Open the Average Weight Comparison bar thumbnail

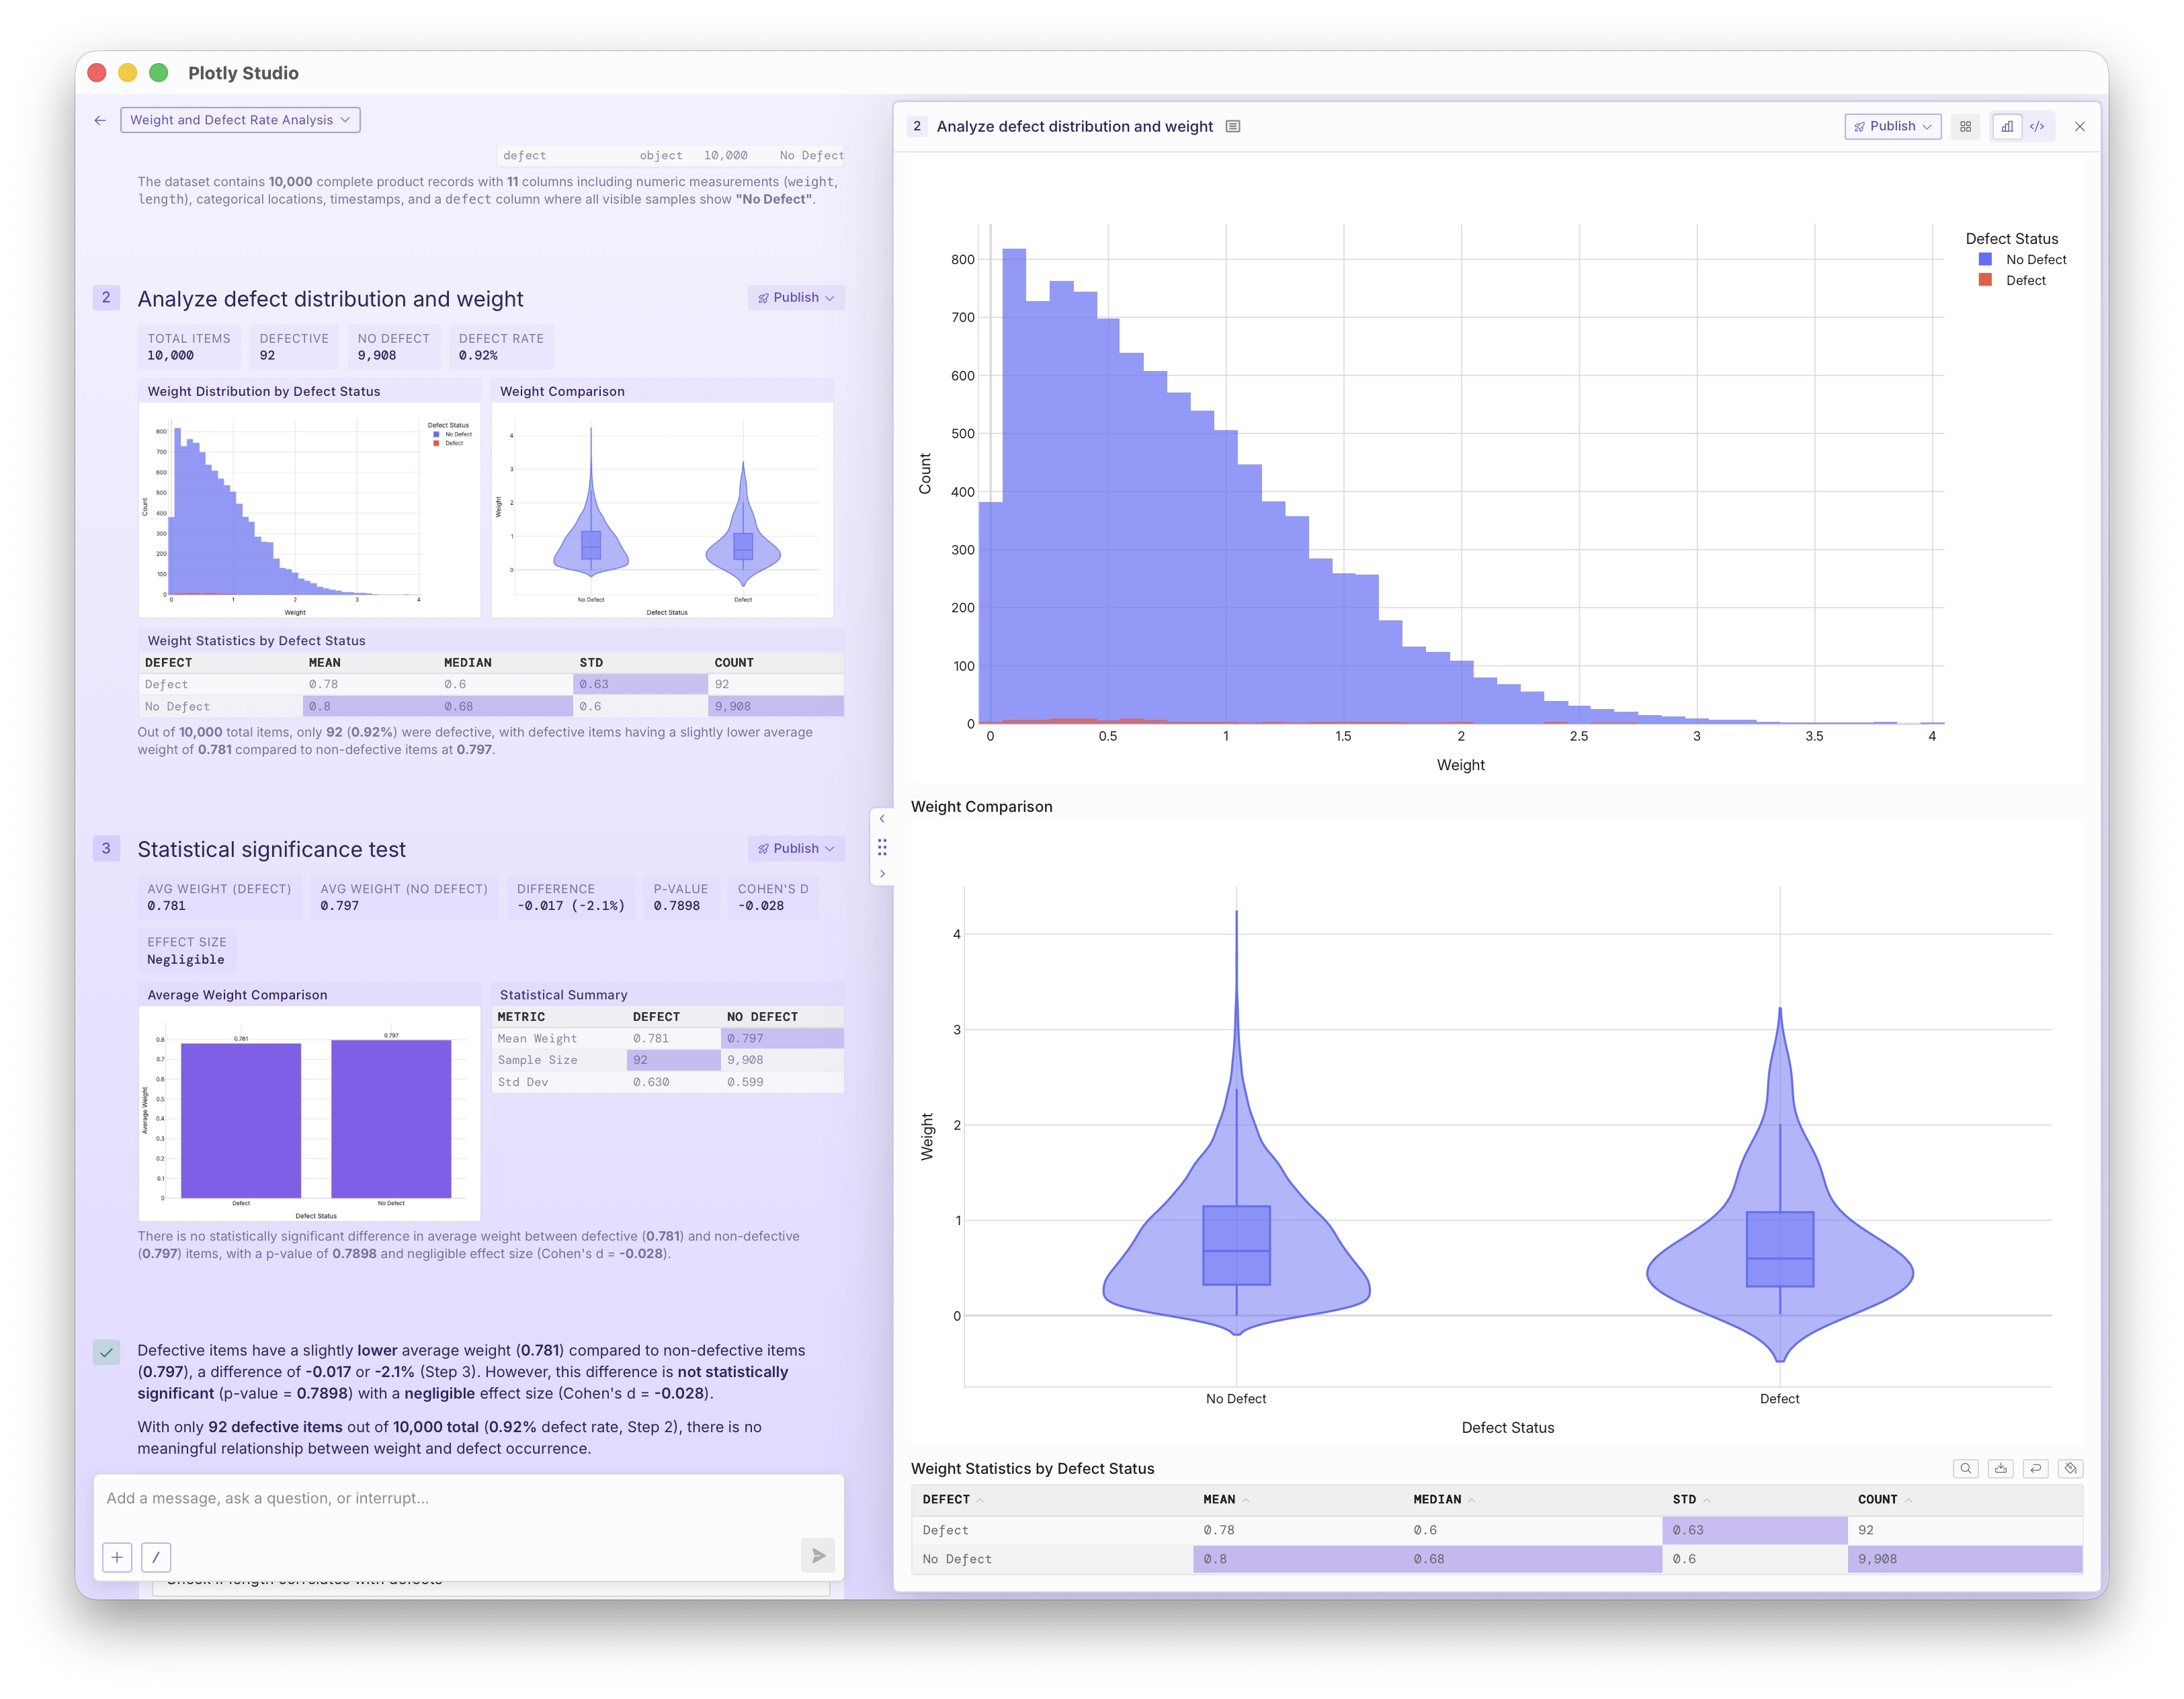[310, 1113]
